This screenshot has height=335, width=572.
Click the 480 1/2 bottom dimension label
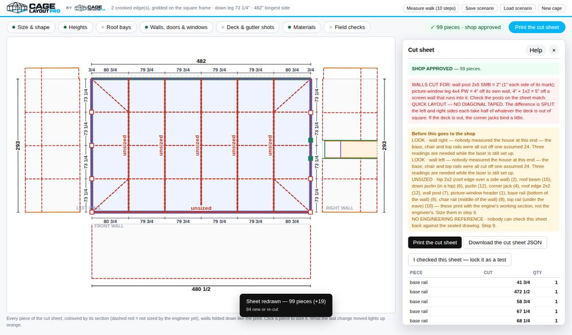coord(201,289)
